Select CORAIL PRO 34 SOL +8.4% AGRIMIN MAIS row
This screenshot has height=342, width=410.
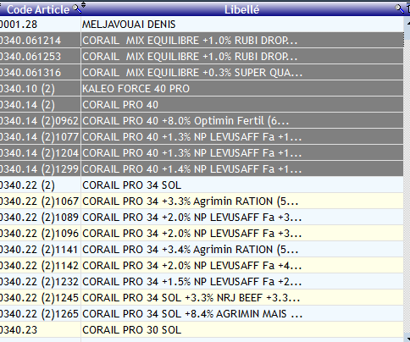click(202, 314)
